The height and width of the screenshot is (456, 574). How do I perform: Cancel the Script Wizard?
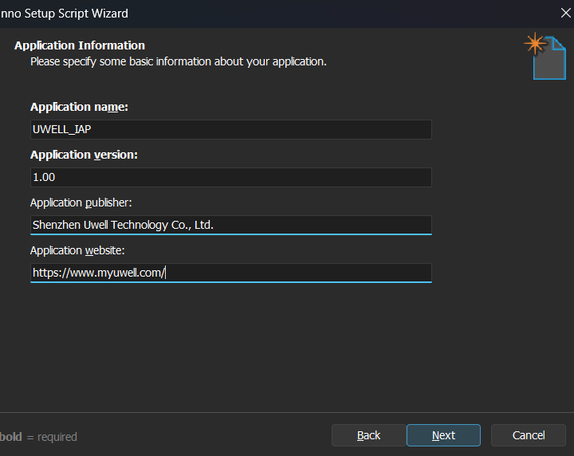tap(529, 435)
